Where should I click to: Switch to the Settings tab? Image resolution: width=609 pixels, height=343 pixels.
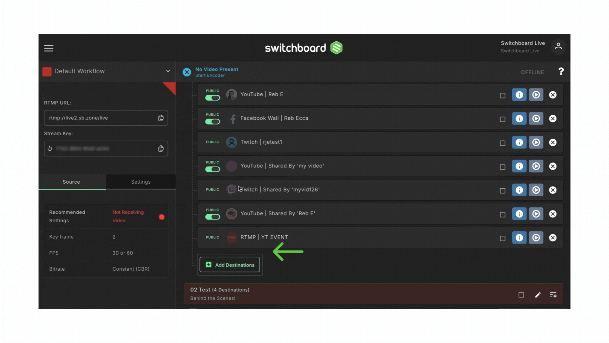(x=141, y=182)
